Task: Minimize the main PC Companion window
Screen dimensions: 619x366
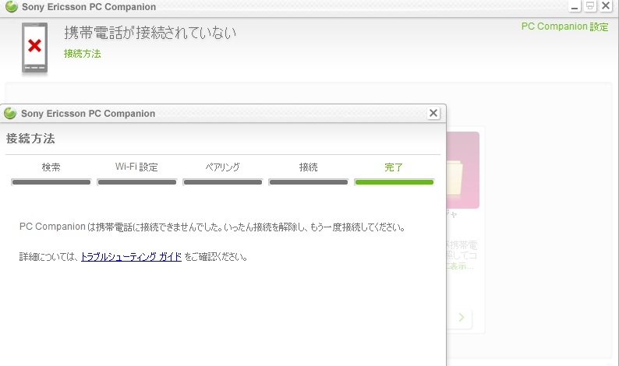Action: click(575, 6)
